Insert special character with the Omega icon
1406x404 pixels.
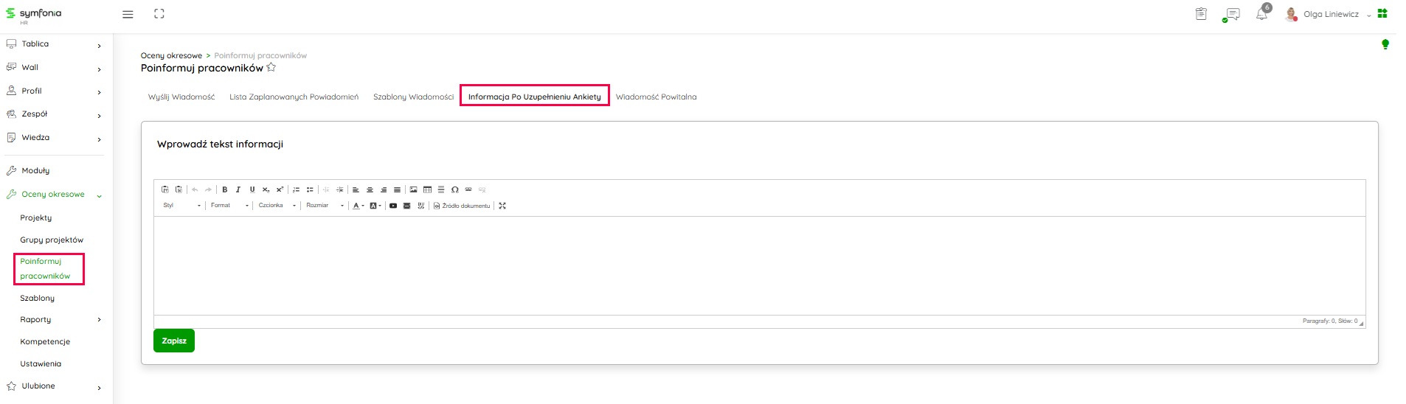tap(454, 189)
